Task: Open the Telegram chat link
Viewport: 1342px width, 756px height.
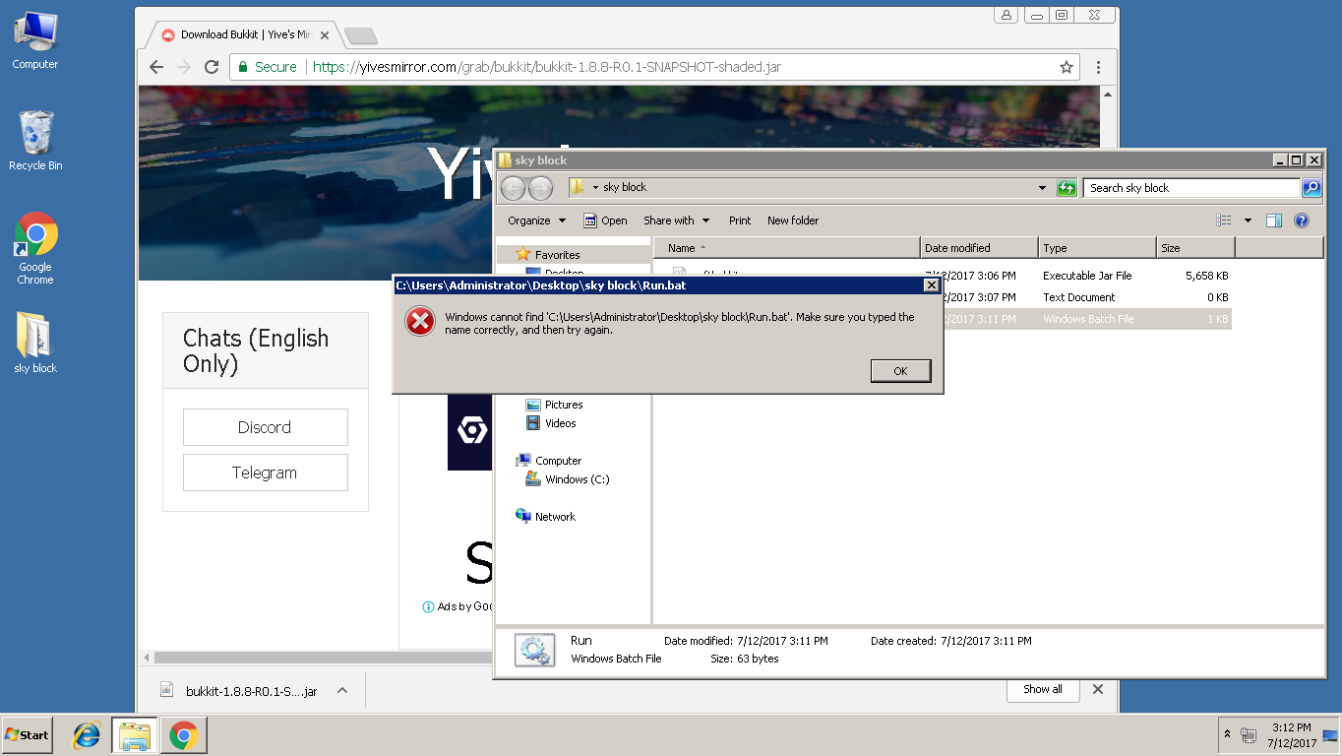Action: point(265,472)
